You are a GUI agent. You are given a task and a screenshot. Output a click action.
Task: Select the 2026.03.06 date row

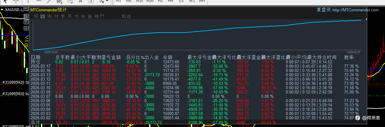(x=41, y=101)
